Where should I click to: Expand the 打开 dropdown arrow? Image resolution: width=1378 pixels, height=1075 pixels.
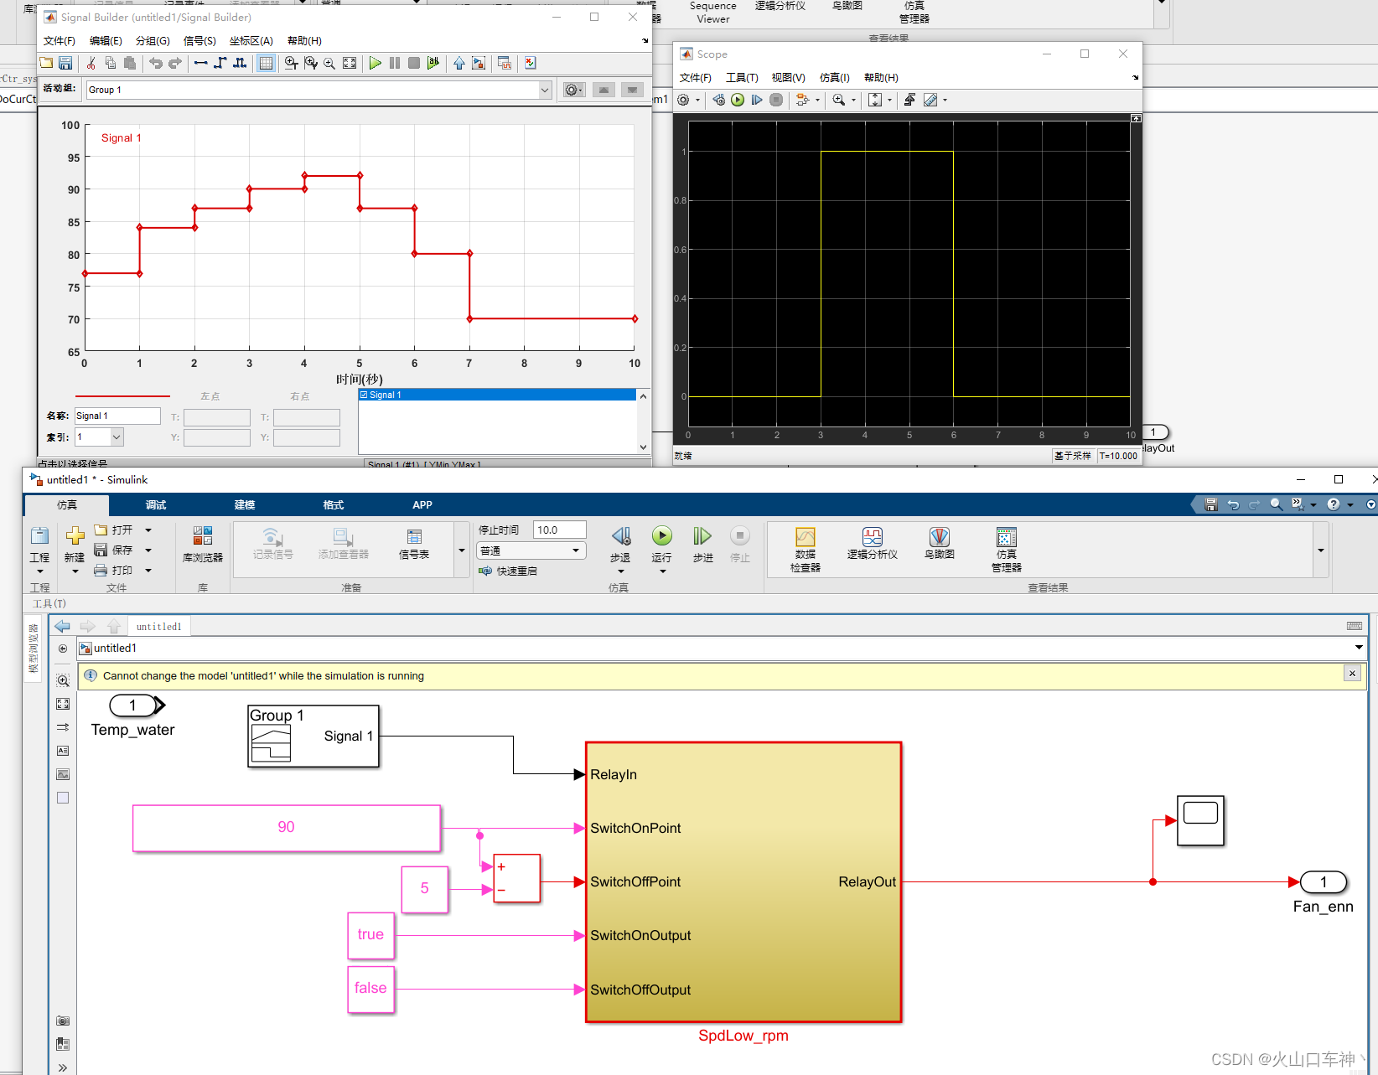point(148,530)
